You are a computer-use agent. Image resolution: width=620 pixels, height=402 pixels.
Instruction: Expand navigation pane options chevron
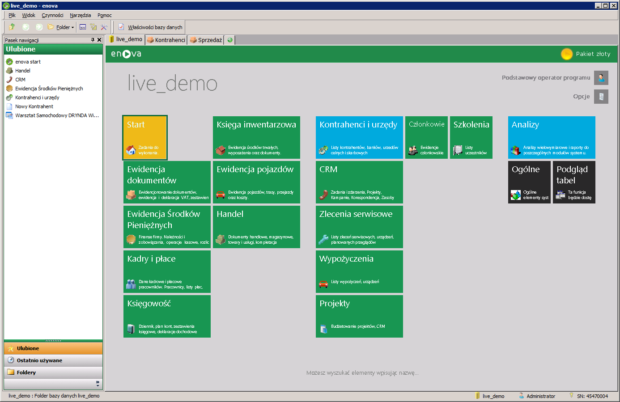(98, 383)
